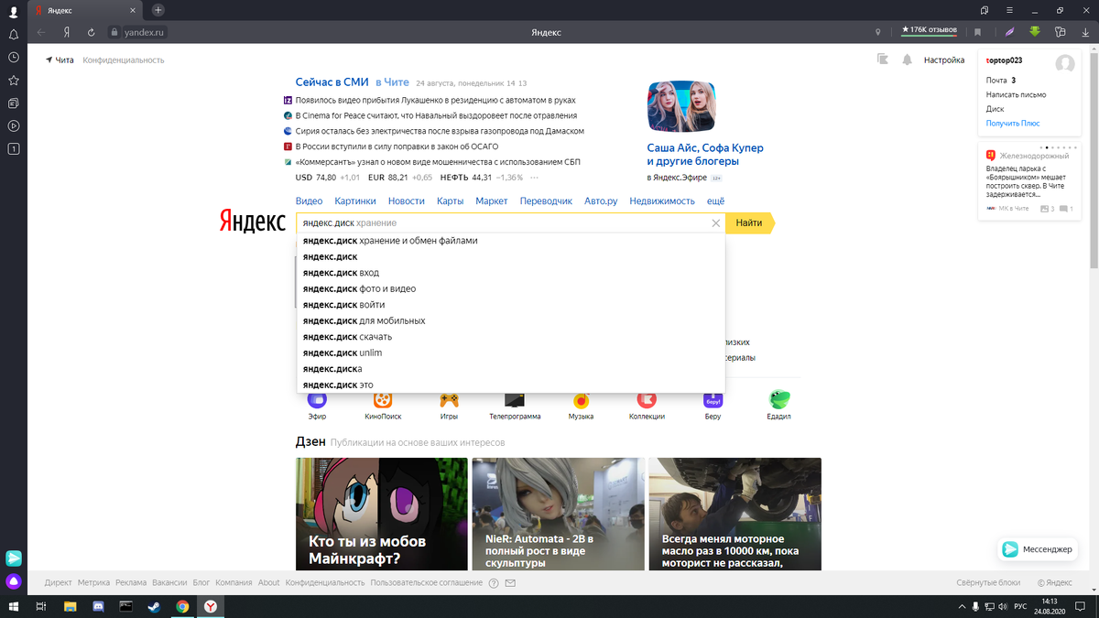Open the Сейчас в СМИ heading link
1099x618 pixels.
click(x=332, y=81)
